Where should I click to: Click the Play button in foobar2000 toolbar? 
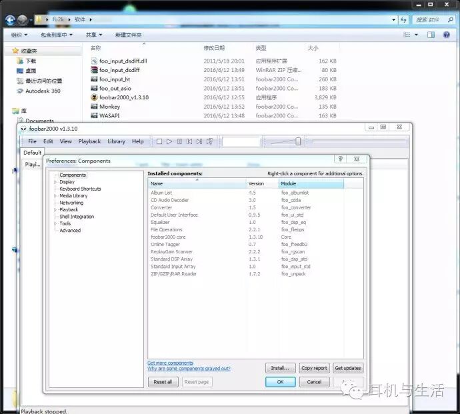tap(169, 141)
